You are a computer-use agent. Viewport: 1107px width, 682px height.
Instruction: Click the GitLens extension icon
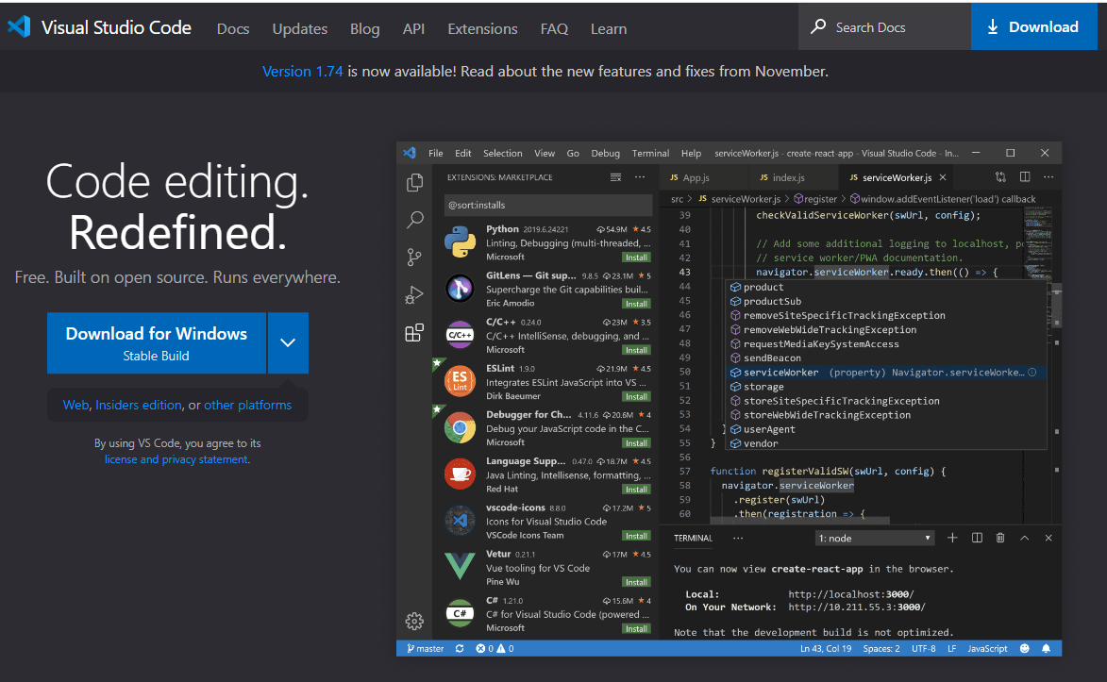460,288
